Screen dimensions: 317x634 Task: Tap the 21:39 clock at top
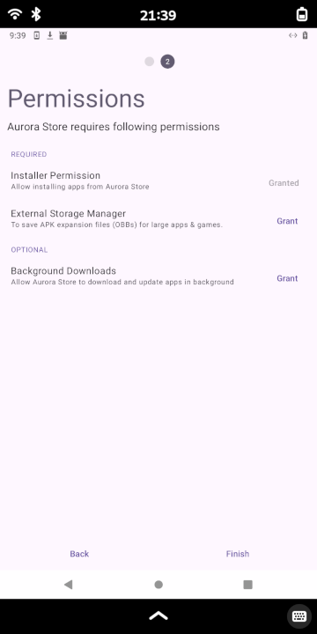158,15
